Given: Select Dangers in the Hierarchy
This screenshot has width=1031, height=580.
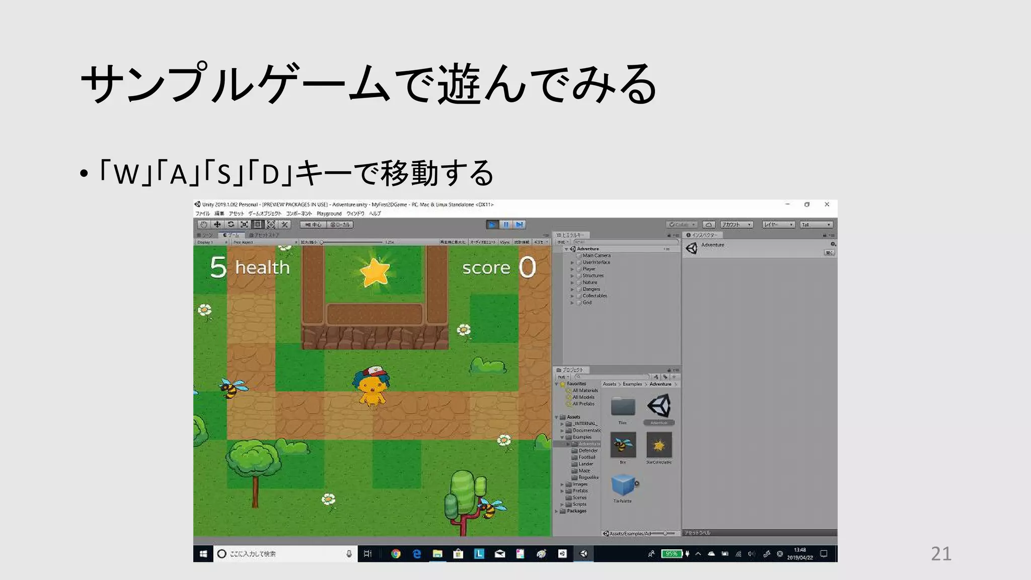Looking at the screenshot, I should pos(591,289).
